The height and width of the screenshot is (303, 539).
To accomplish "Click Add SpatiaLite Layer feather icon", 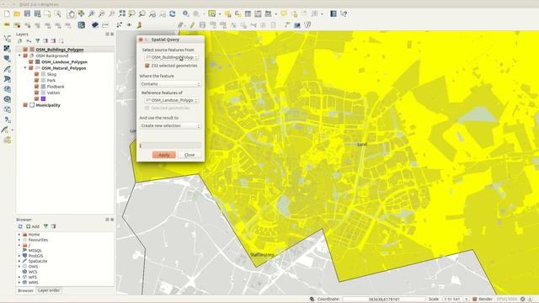I will pos(8,69).
